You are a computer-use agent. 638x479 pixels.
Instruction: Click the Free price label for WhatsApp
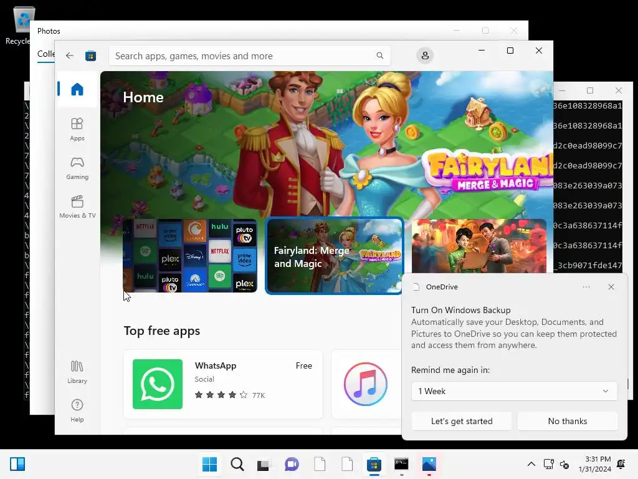[303, 365]
